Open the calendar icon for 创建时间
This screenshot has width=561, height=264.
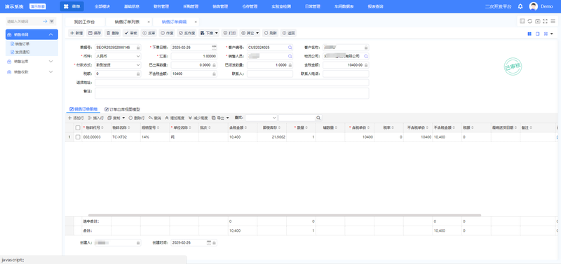click(209, 242)
